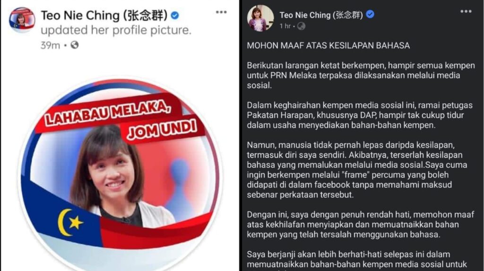Open round profile avatar on dark post

point(260,18)
